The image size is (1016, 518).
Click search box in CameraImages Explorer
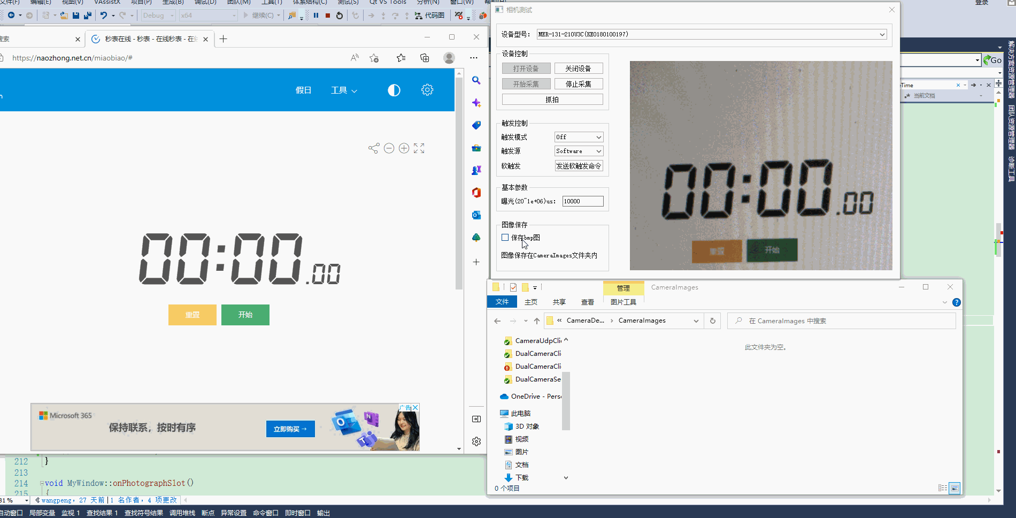(842, 321)
